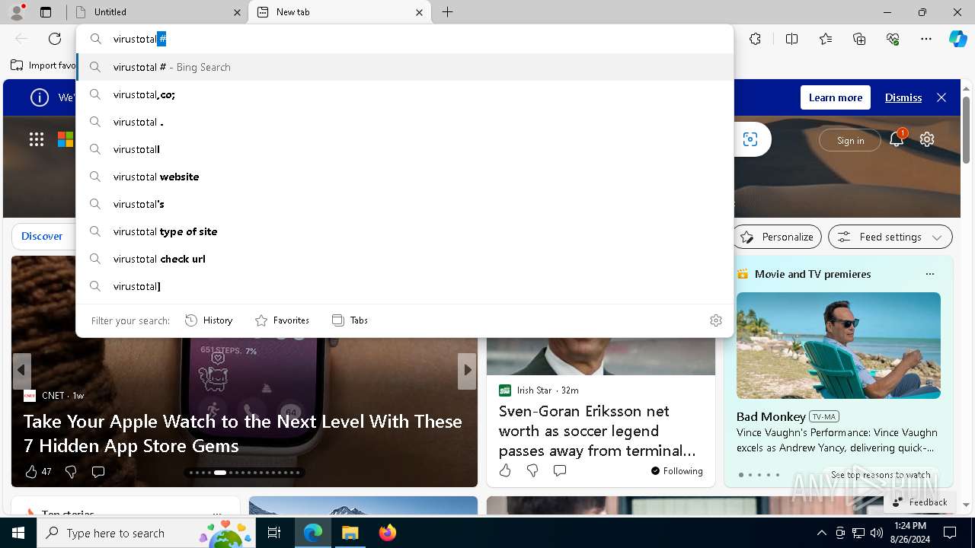Viewport: 975px width, 548px height.
Task: Open the Apple Watch article headline
Action: [243, 433]
